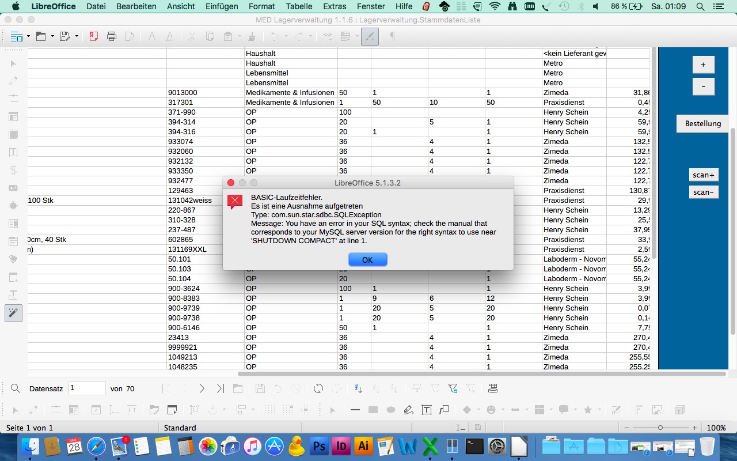Viewport: 737px width, 461px height.
Task: Click the Open in Design Mode icon
Action: tap(172, 410)
